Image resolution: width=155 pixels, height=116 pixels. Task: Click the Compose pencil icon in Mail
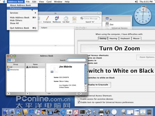coord(47,18)
